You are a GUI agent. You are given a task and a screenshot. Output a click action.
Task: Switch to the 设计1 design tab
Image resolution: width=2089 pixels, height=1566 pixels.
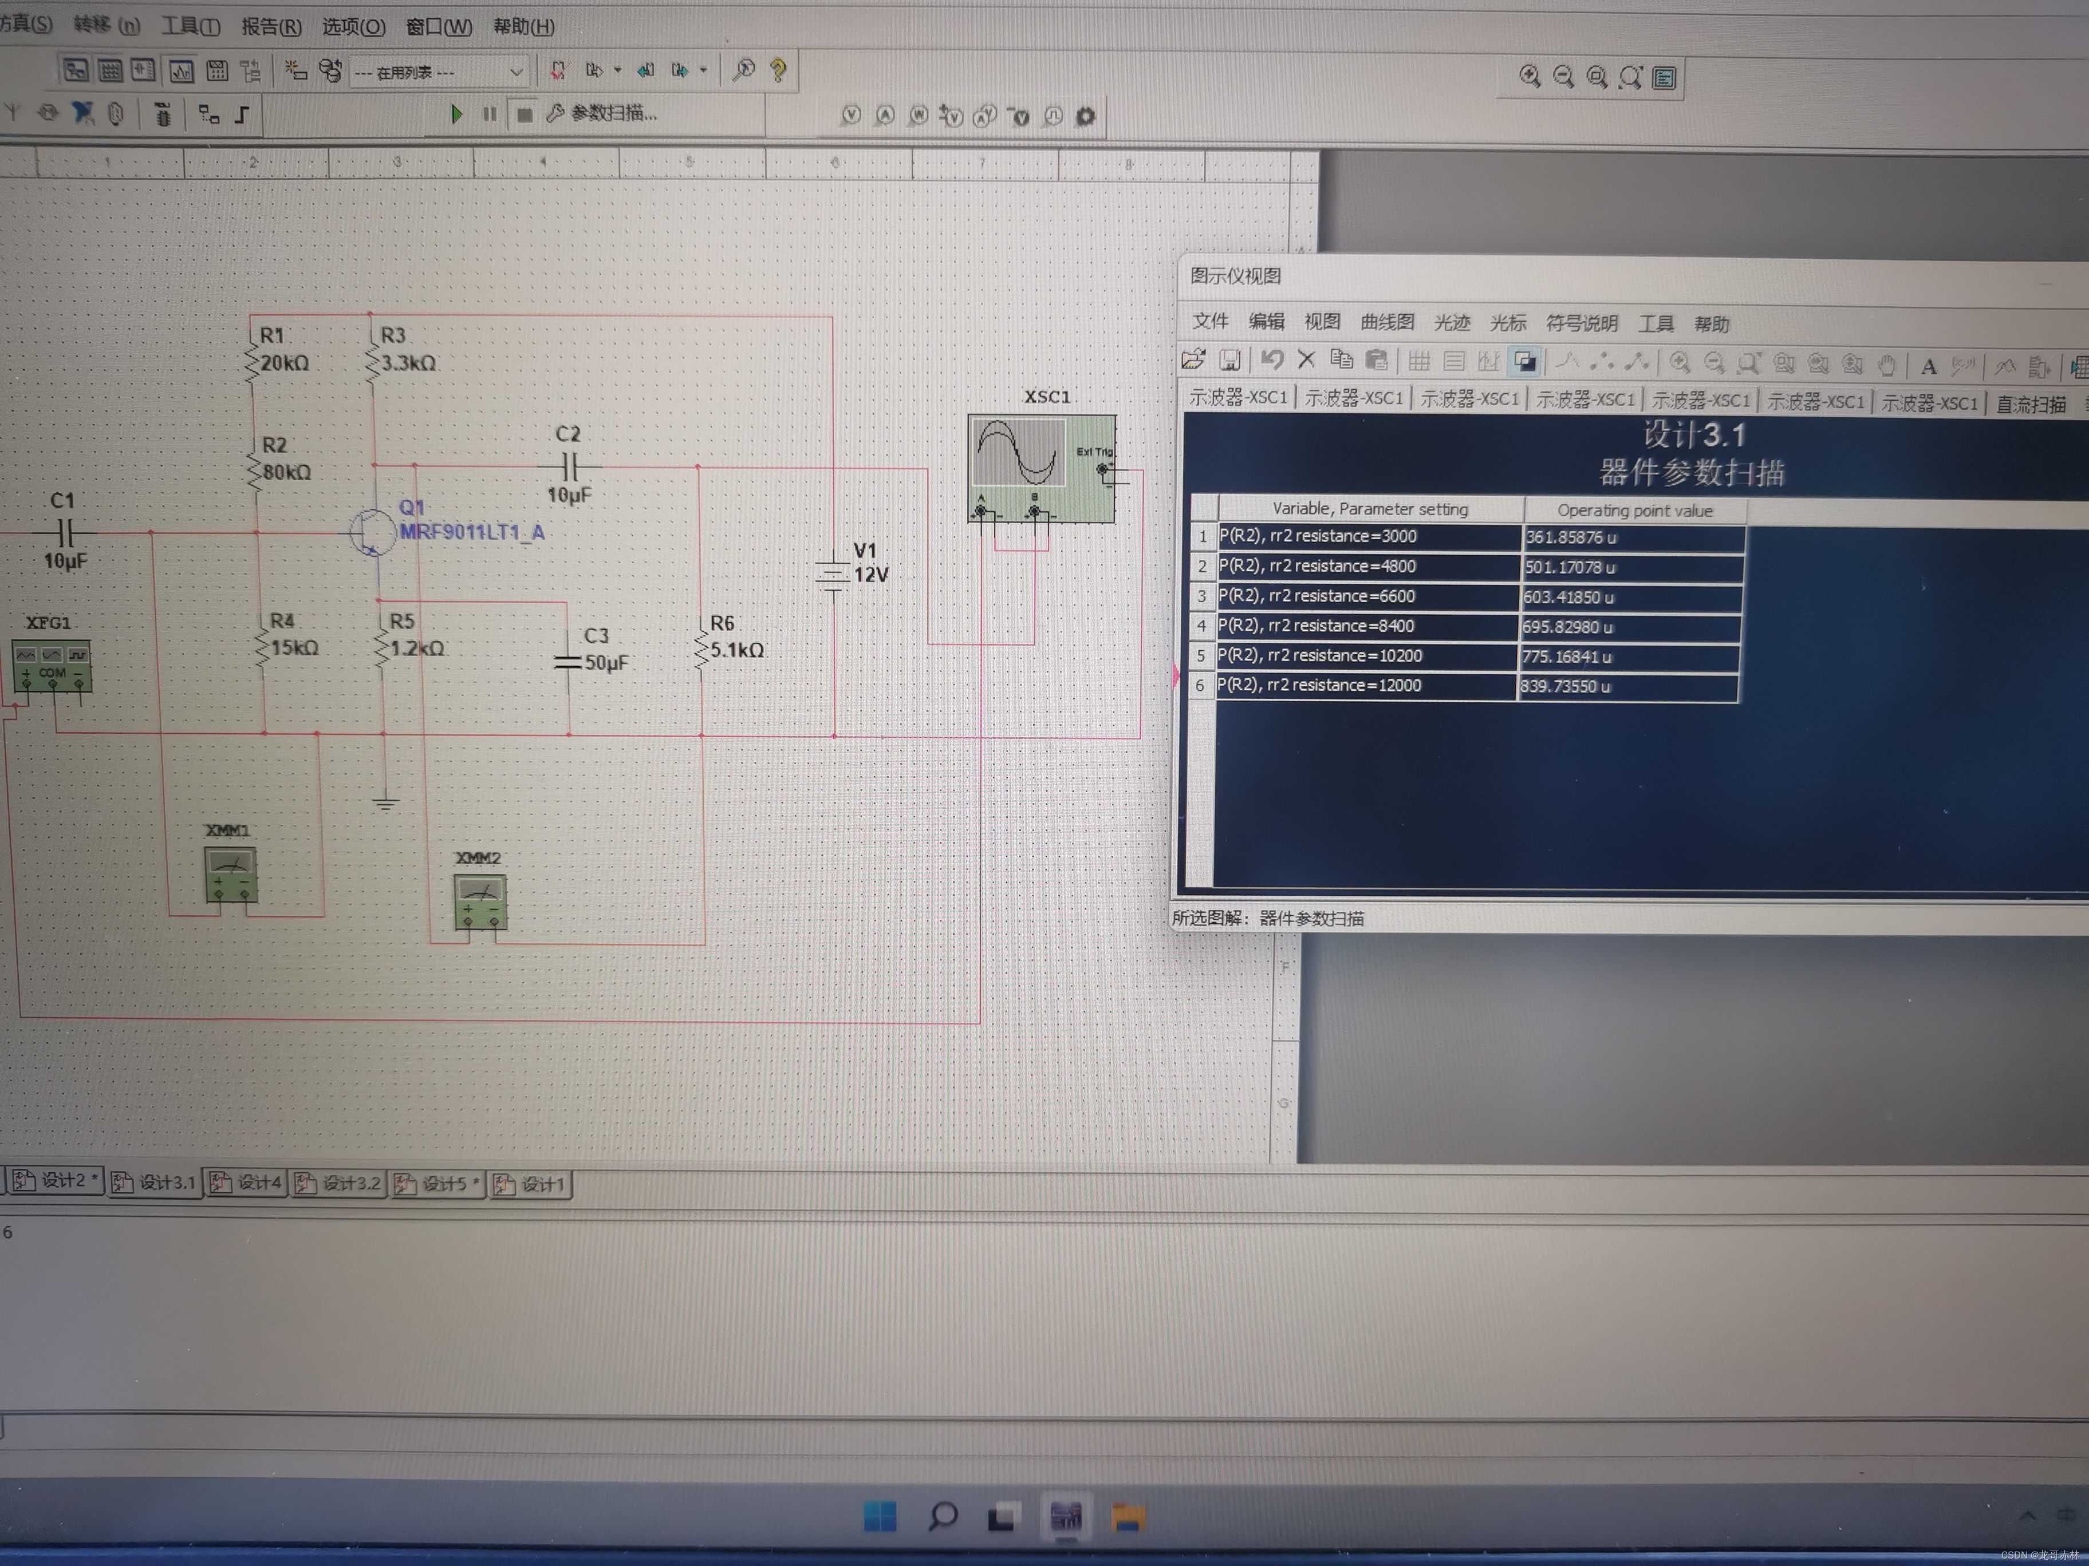(530, 1184)
